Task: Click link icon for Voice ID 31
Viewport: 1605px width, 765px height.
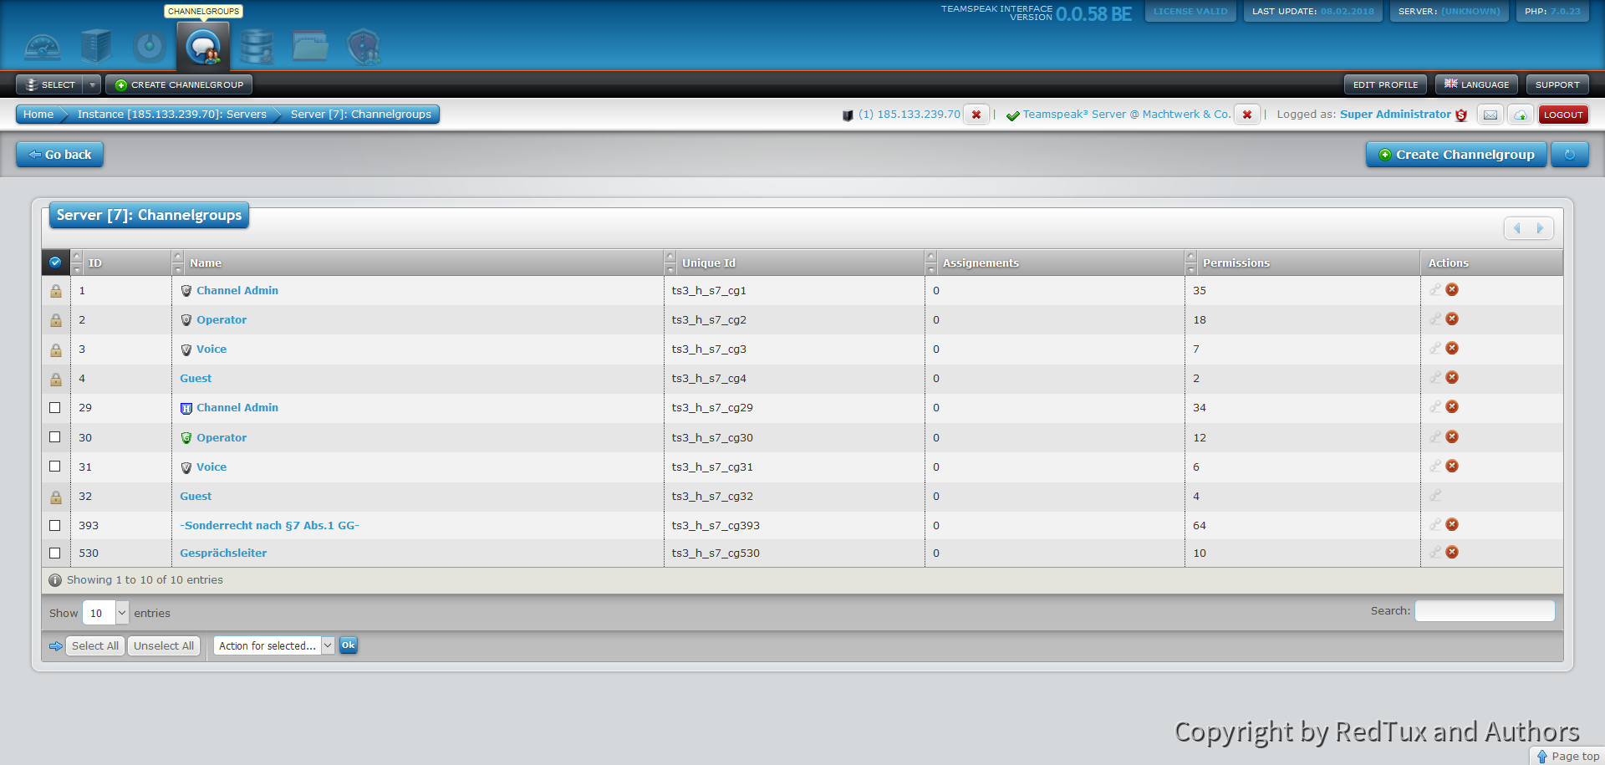Action: (1435, 466)
